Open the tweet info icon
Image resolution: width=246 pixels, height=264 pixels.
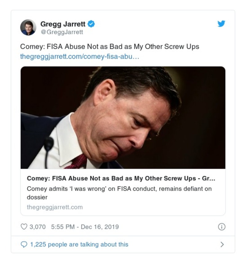(x=221, y=227)
